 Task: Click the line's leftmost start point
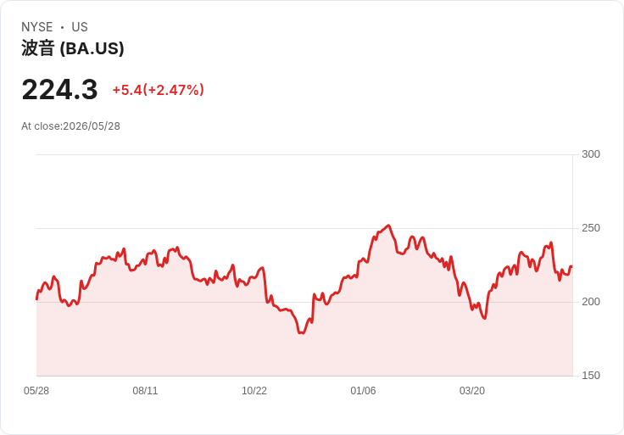(36, 298)
